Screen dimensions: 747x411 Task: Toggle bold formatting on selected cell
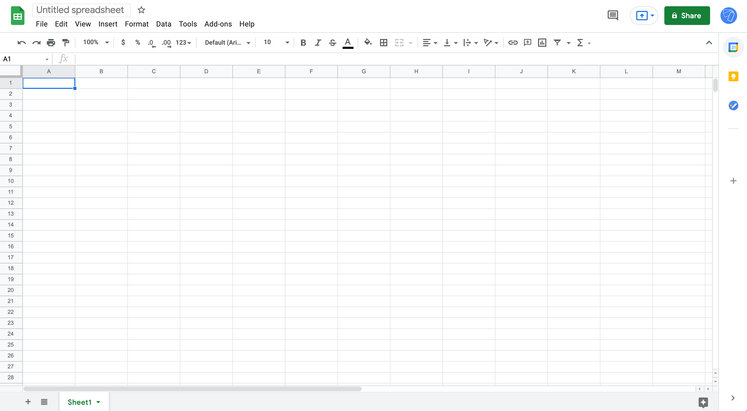303,43
